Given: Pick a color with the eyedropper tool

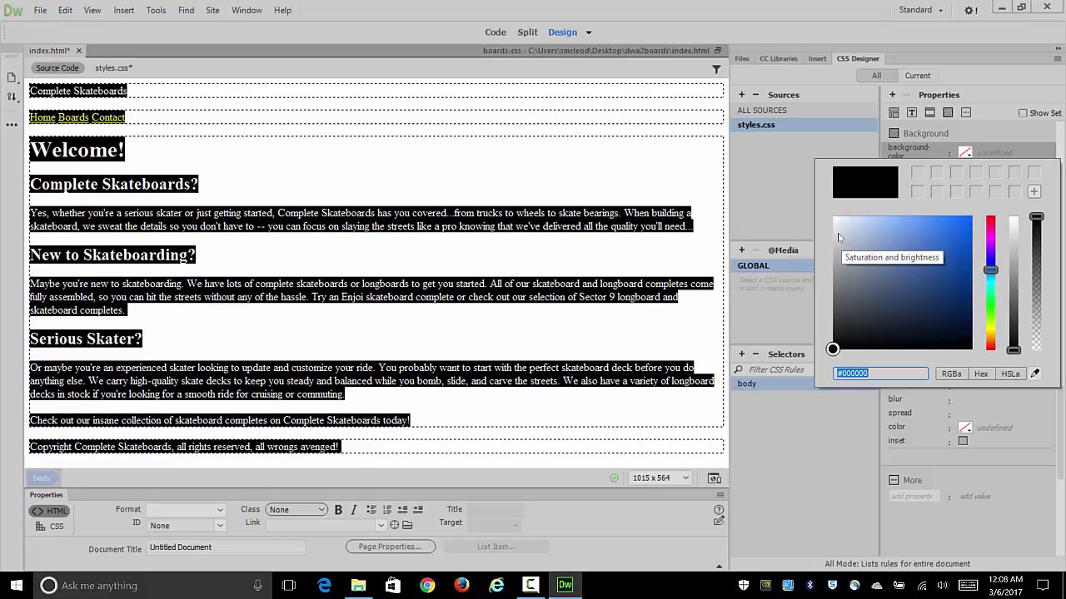Looking at the screenshot, I should tap(1035, 374).
